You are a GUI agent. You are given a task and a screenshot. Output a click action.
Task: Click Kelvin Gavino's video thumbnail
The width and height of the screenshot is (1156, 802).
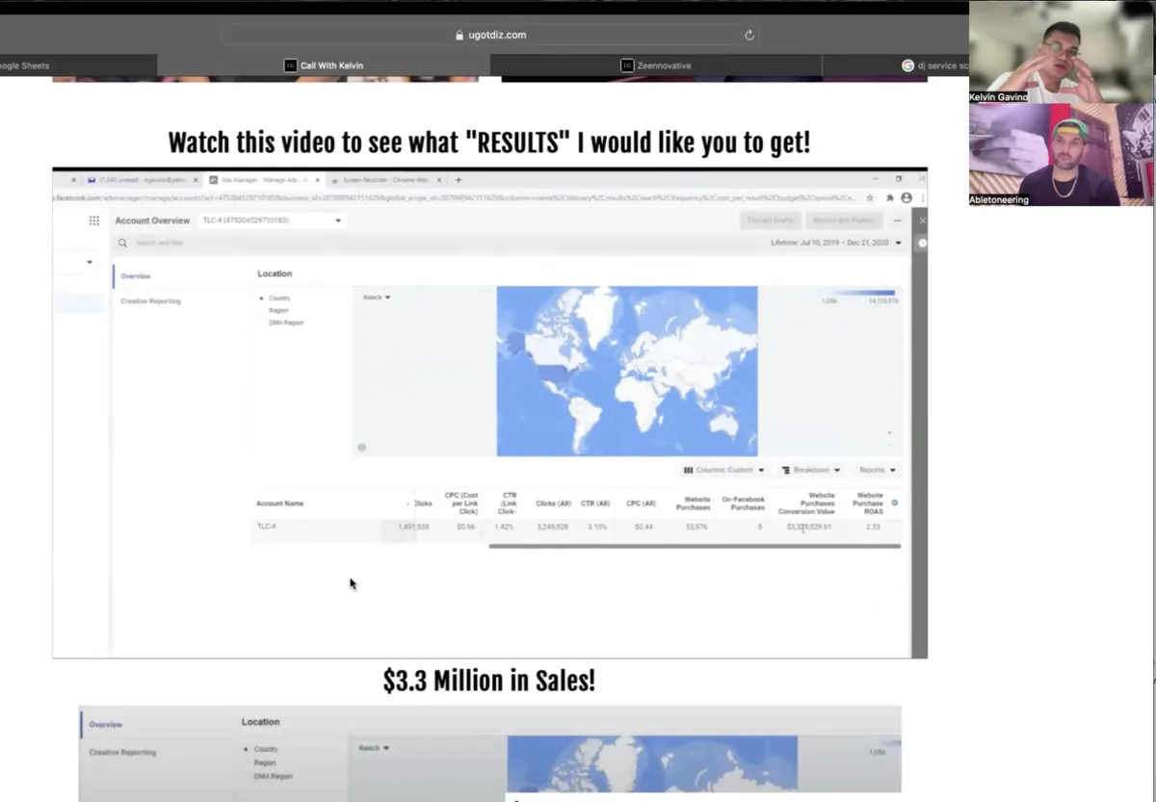tap(1061, 52)
